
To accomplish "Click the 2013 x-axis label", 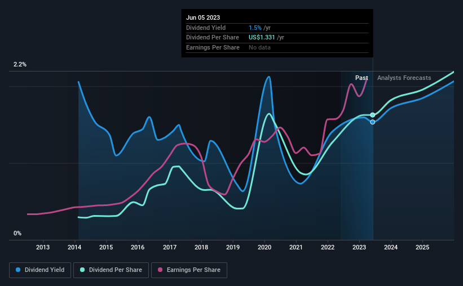I will 43,247.
